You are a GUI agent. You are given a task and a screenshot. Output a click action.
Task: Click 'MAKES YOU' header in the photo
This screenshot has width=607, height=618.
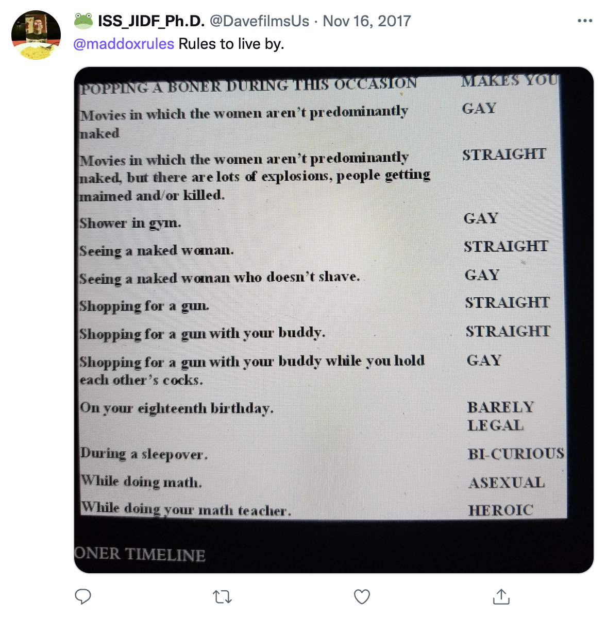pos(509,81)
